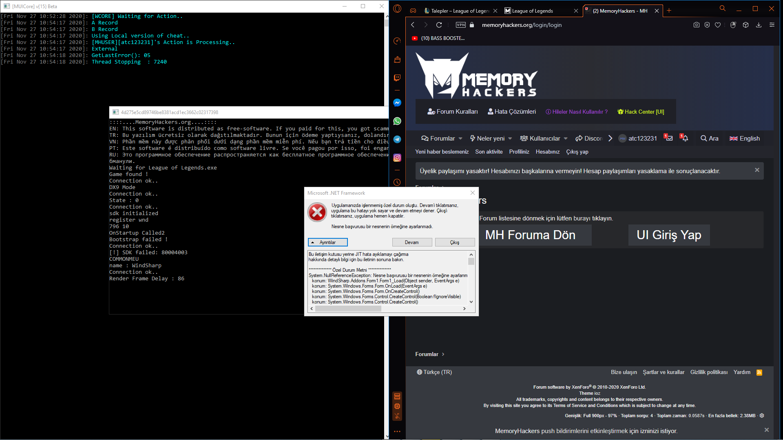783x440 pixels.
Task: Open Forum Kuralları link
Action: point(453,112)
